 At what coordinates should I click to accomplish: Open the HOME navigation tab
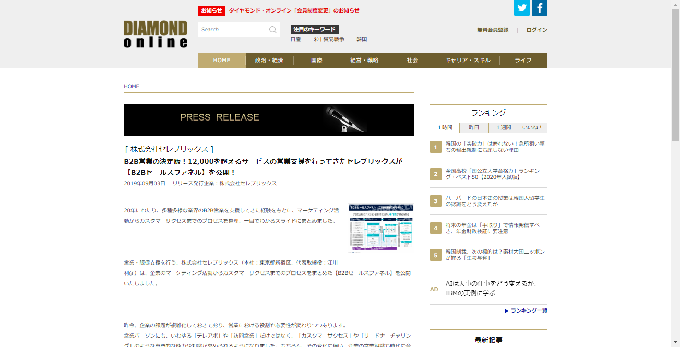[x=222, y=61]
